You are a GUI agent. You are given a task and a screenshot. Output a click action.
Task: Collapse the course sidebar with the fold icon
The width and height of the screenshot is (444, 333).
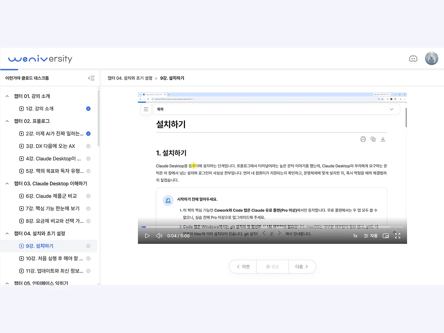[91, 78]
